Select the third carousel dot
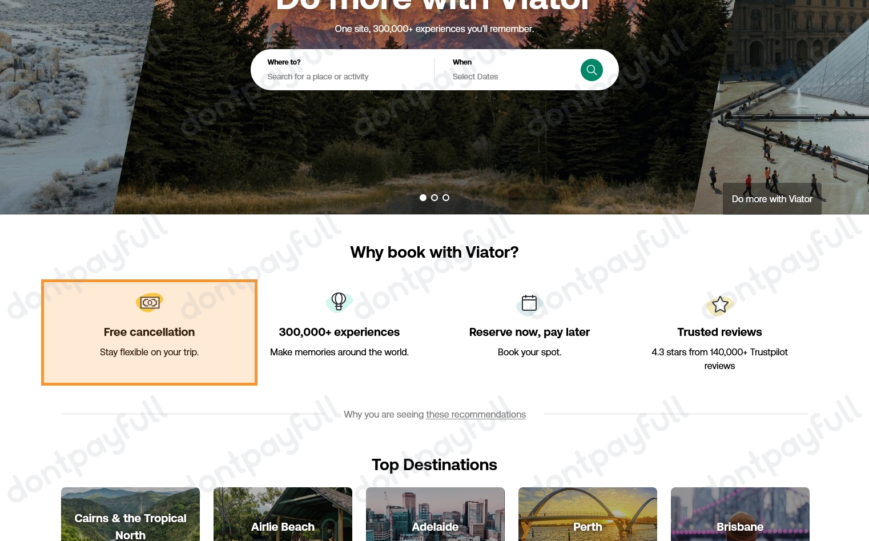This screenshot has width=869, height=541. click(x=446, y=198)
